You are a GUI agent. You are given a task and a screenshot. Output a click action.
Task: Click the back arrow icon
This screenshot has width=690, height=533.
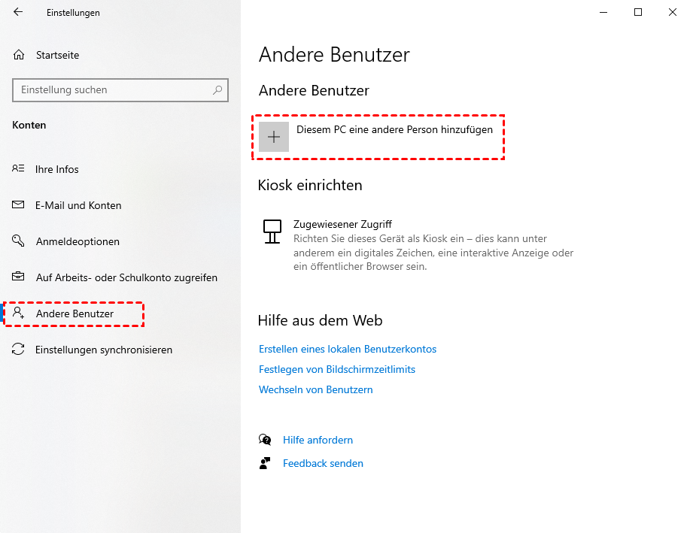(18, 12)
